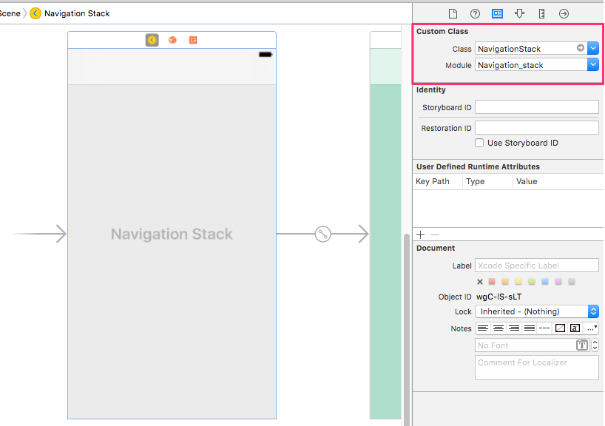Select the Identity inspector

click(496, 13)
